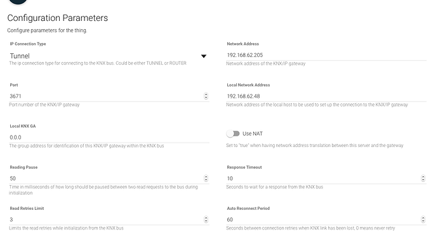Click the 'Use NAT' label text
Image resolution: width=438 pixels, height=232 pixels.
(x=253, y=134)
